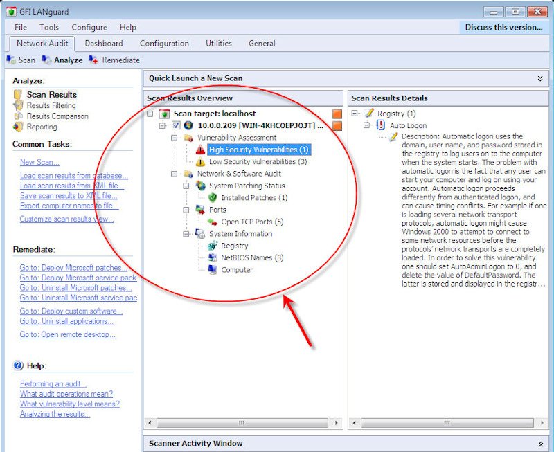
Task: Click the yellow Low Security warning icon
Action: pos(200,162)
